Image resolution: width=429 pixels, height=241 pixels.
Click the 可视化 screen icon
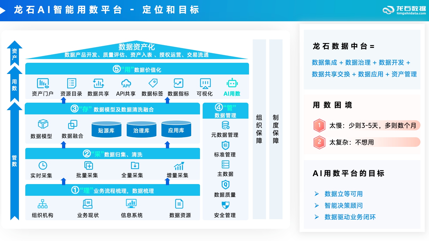(x=205, y=83)
